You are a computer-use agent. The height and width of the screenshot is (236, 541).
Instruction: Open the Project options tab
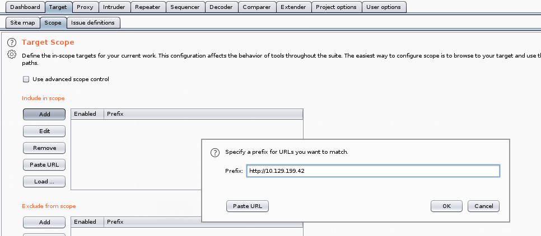[336, 7]
